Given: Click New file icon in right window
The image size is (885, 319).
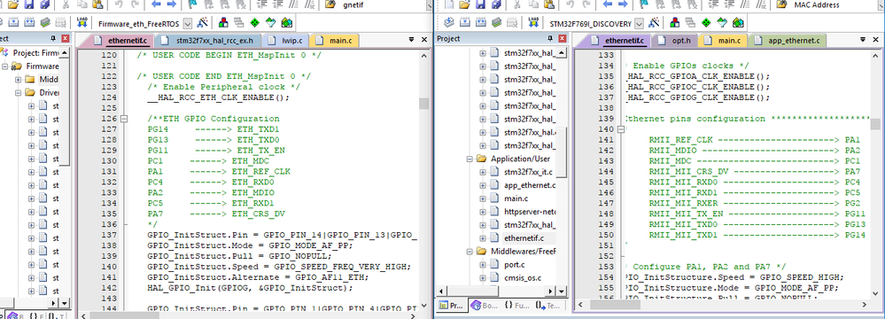Looking at the screenshot, I should pos(449,4).
